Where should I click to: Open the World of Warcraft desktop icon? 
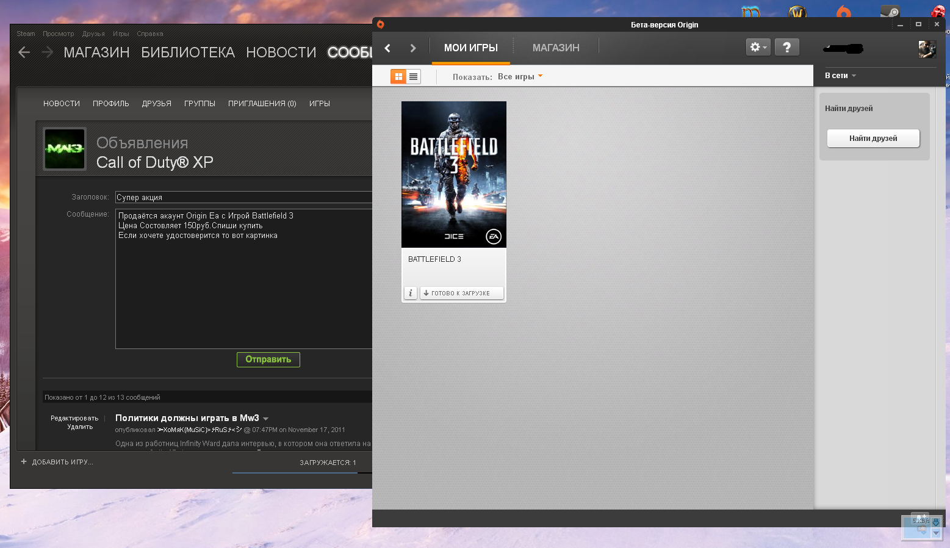[797, 11]
